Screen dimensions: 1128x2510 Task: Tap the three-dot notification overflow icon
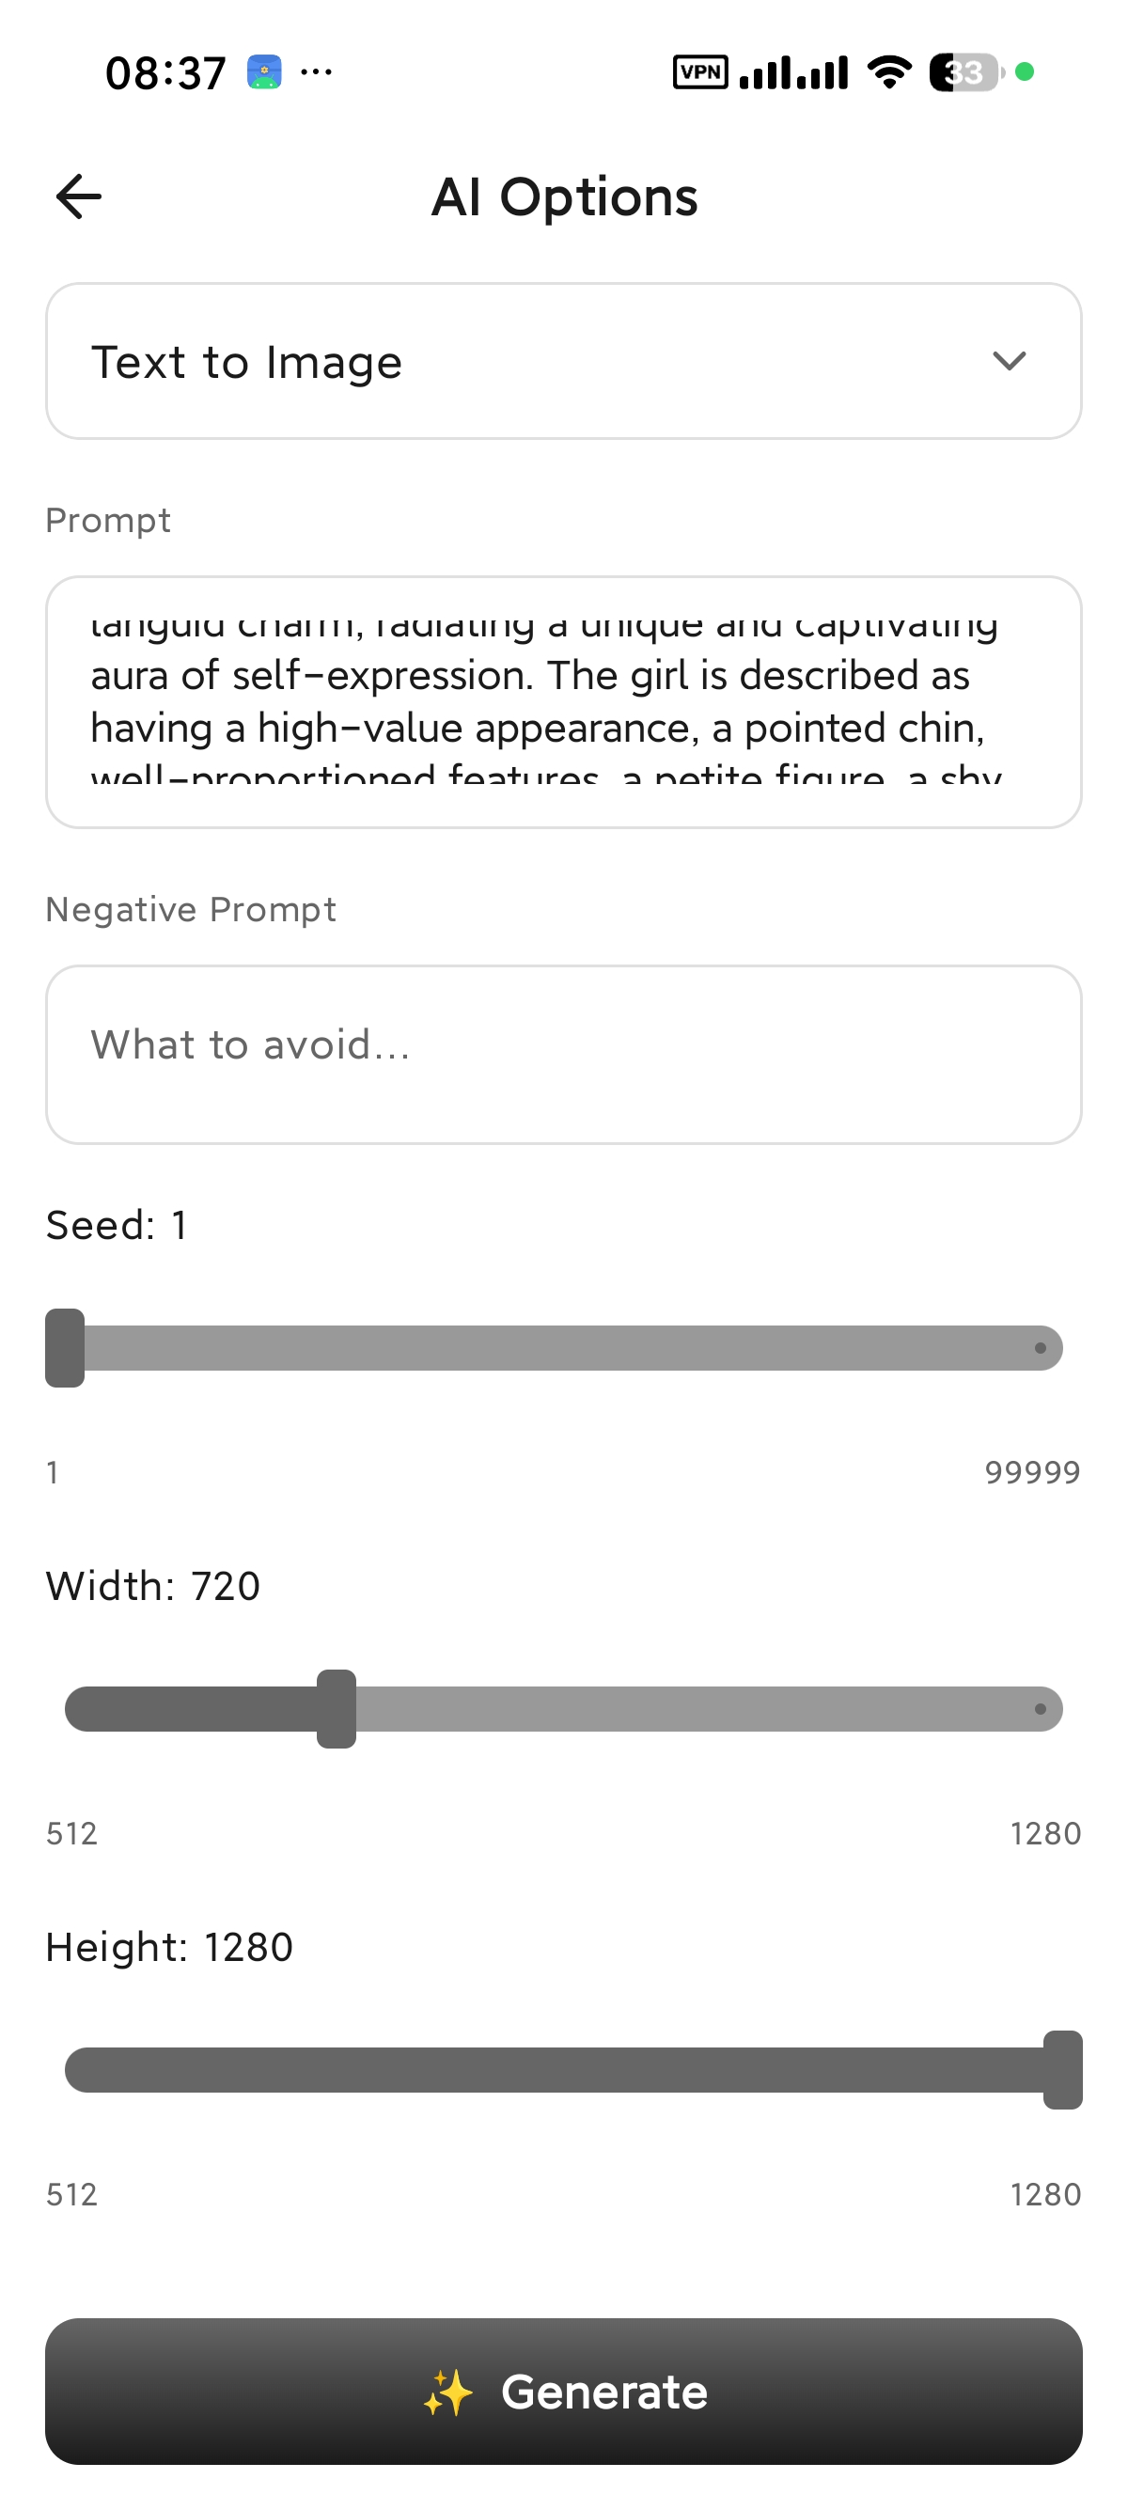tap(317, 71)
